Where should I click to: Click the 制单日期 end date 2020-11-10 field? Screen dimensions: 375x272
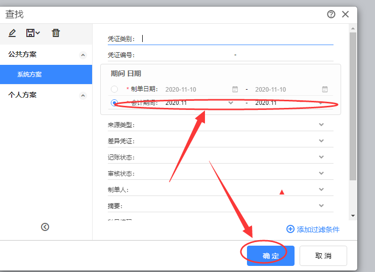pos(270,90)
